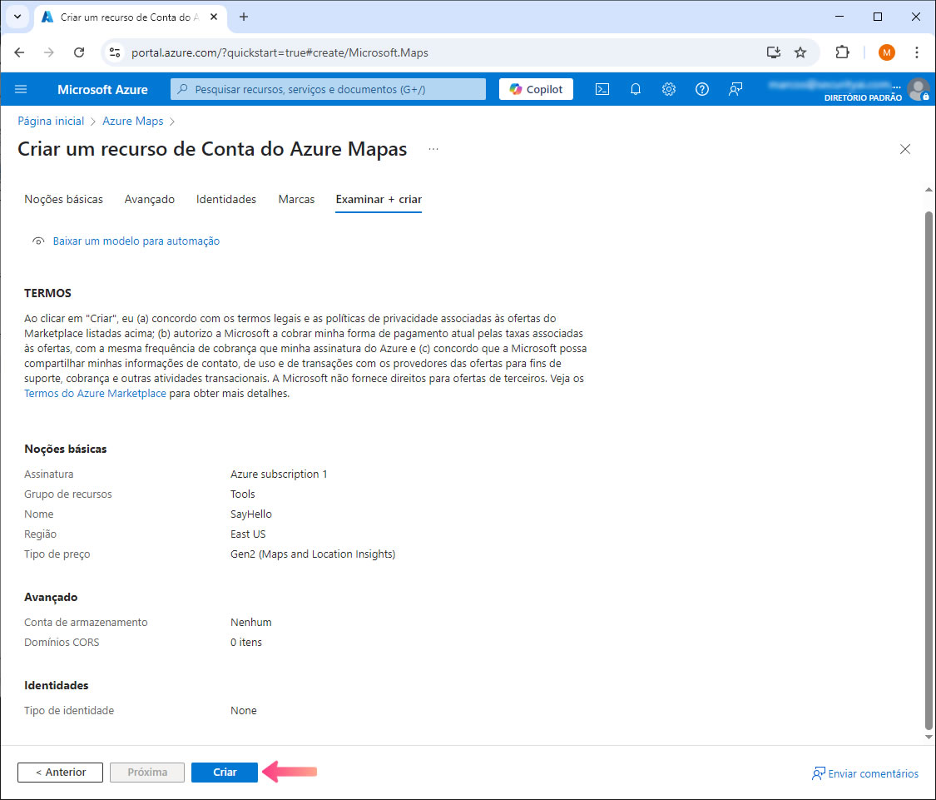This screenshot has width=936, height=800.
Task: Open the Chrome three-dot menu
Action: (x=916, y=52)
